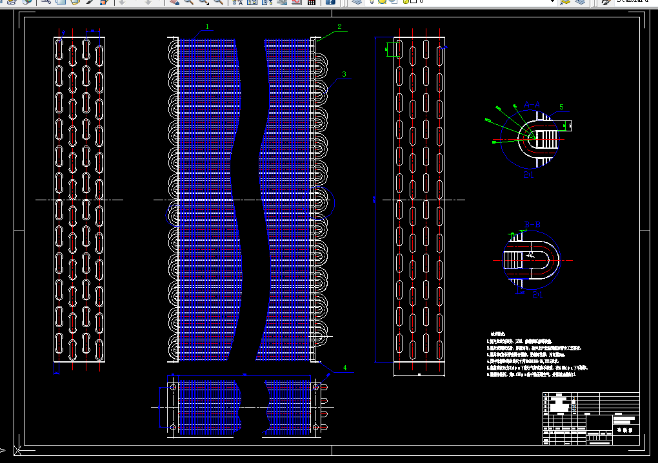Screen dimensions: 658x463
Task: Toggle layer 0 on/off lightbulb
Action: tap(372, 1)
